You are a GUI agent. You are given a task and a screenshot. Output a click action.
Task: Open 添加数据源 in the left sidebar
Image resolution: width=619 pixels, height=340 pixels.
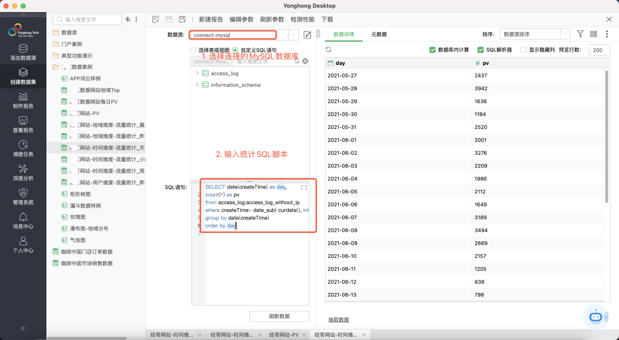(23, 52)
